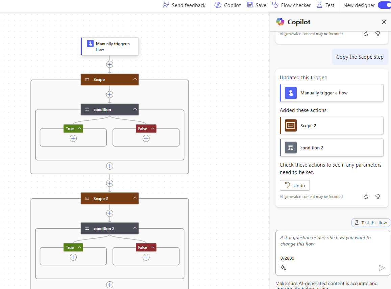Run the Flow checker

(291, 5)
